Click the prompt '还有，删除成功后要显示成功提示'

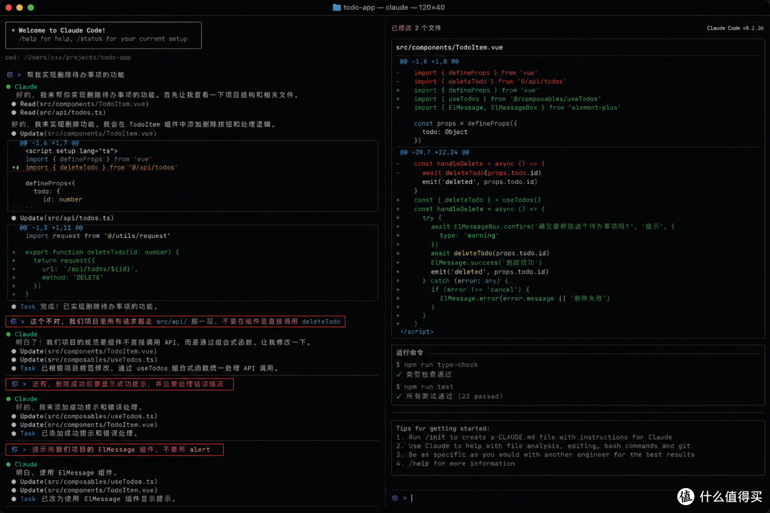pyautogui.click(x=119, y=384)
